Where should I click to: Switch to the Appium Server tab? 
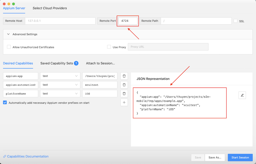coord(14,8)
